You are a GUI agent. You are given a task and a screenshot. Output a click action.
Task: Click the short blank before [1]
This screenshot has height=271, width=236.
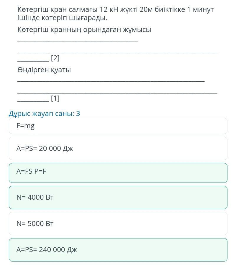(x=33, y=100)
